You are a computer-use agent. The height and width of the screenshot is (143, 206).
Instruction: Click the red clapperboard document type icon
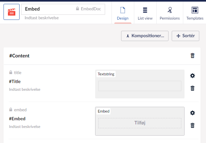point(12,12)
